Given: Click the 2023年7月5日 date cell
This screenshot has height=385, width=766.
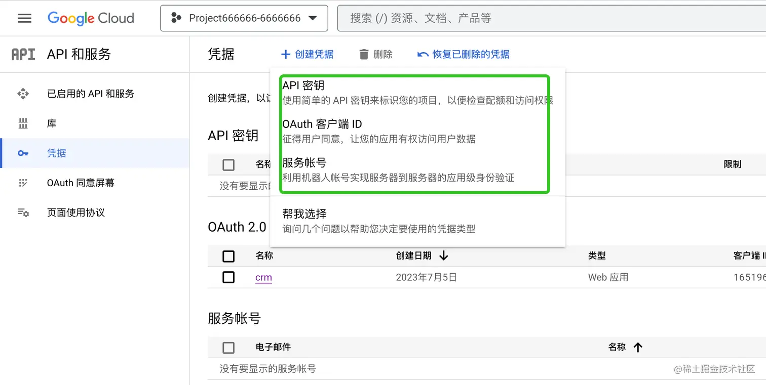Looking at the screenshot, I should (426, 277).
